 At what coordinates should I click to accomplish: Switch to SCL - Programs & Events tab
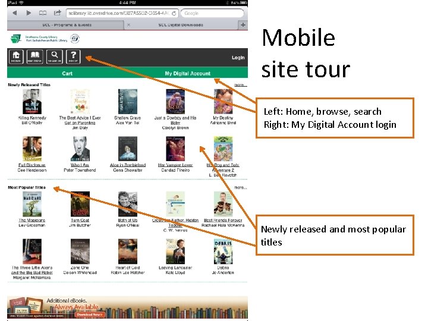click(67, 25)
